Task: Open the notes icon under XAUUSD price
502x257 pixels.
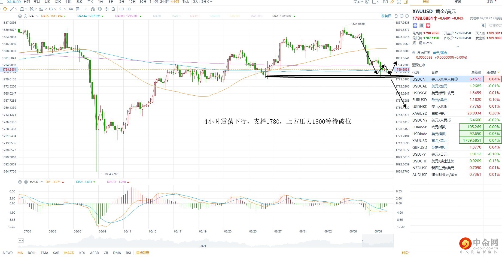Action: click(x=422, y=26)
